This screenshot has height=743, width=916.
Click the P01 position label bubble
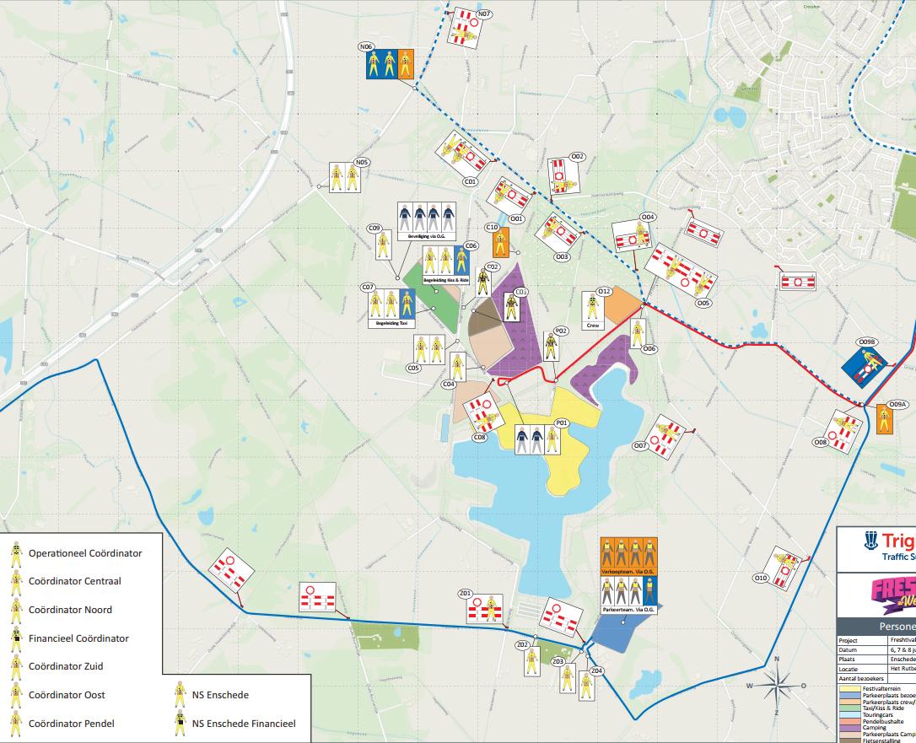tap(561, 422)
